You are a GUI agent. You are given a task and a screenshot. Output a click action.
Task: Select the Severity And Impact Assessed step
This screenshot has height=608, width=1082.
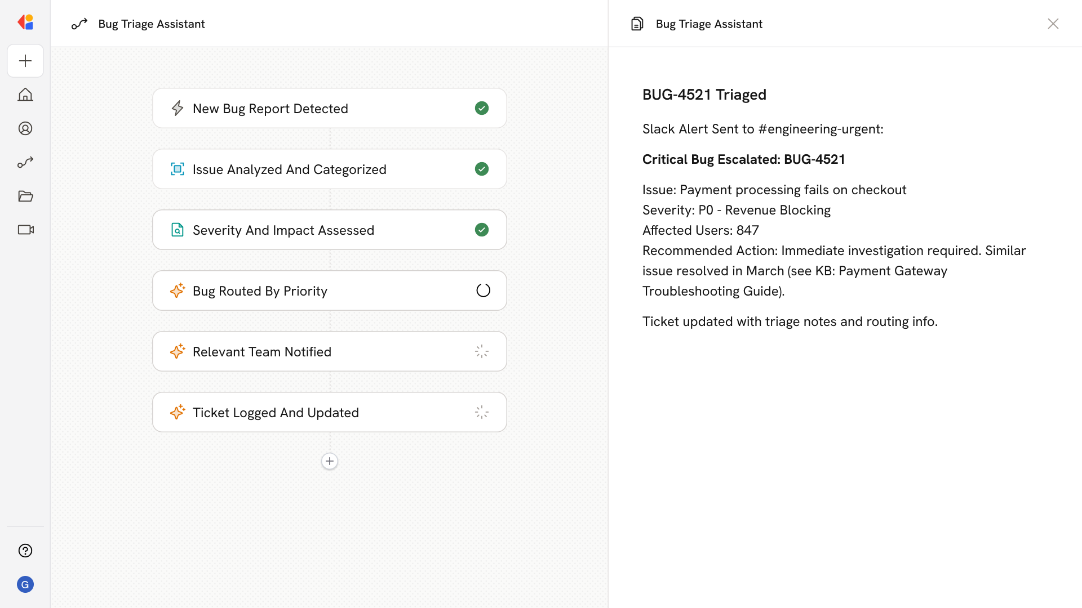pyautogui.click(x=329, y=230)
